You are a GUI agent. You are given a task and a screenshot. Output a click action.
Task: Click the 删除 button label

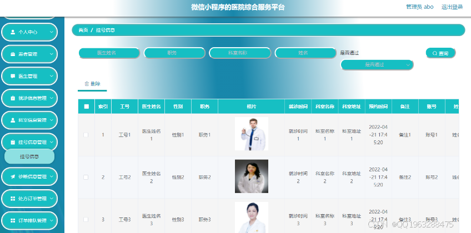point(96,84)
